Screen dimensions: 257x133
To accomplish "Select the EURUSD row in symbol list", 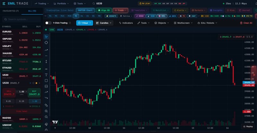I will (x=22, y=33).
